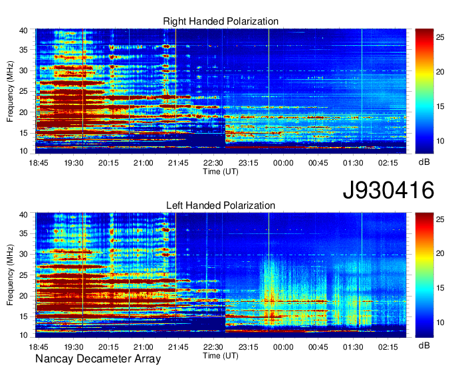Click 40 MHz frequency tick on Left Handed plot
Viewport: 452px width, 367px height.
pos(23,214)
